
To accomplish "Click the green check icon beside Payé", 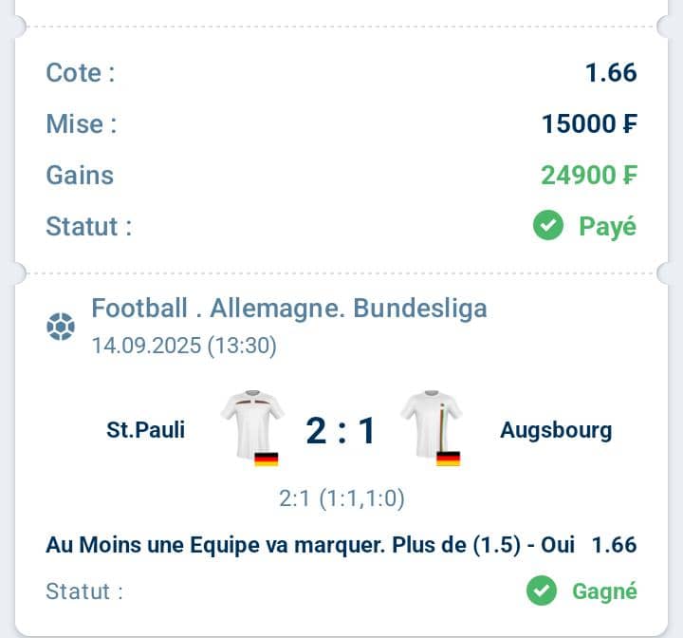I will 548,227.
